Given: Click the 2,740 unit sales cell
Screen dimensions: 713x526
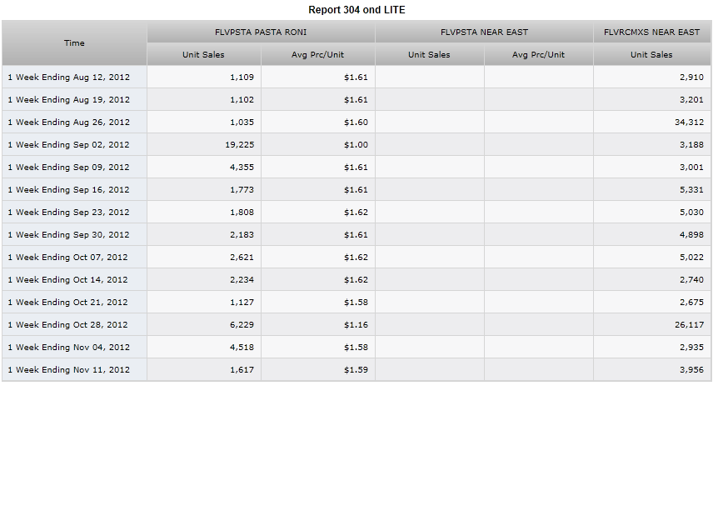Looking at the screenshot, I should pyautogui.click(x=652, y=280).
